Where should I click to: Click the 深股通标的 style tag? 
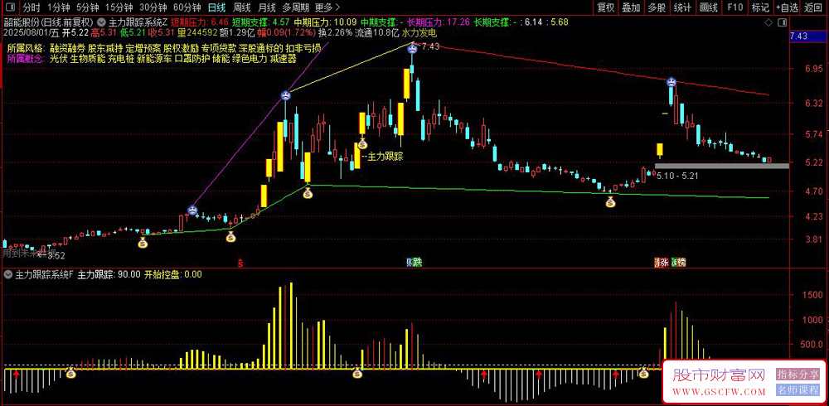(x=260, y=47)
